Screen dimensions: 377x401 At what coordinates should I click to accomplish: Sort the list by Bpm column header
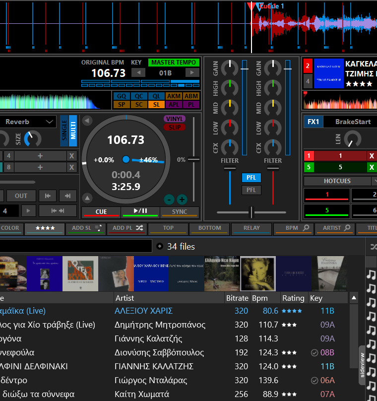point(260,298)
